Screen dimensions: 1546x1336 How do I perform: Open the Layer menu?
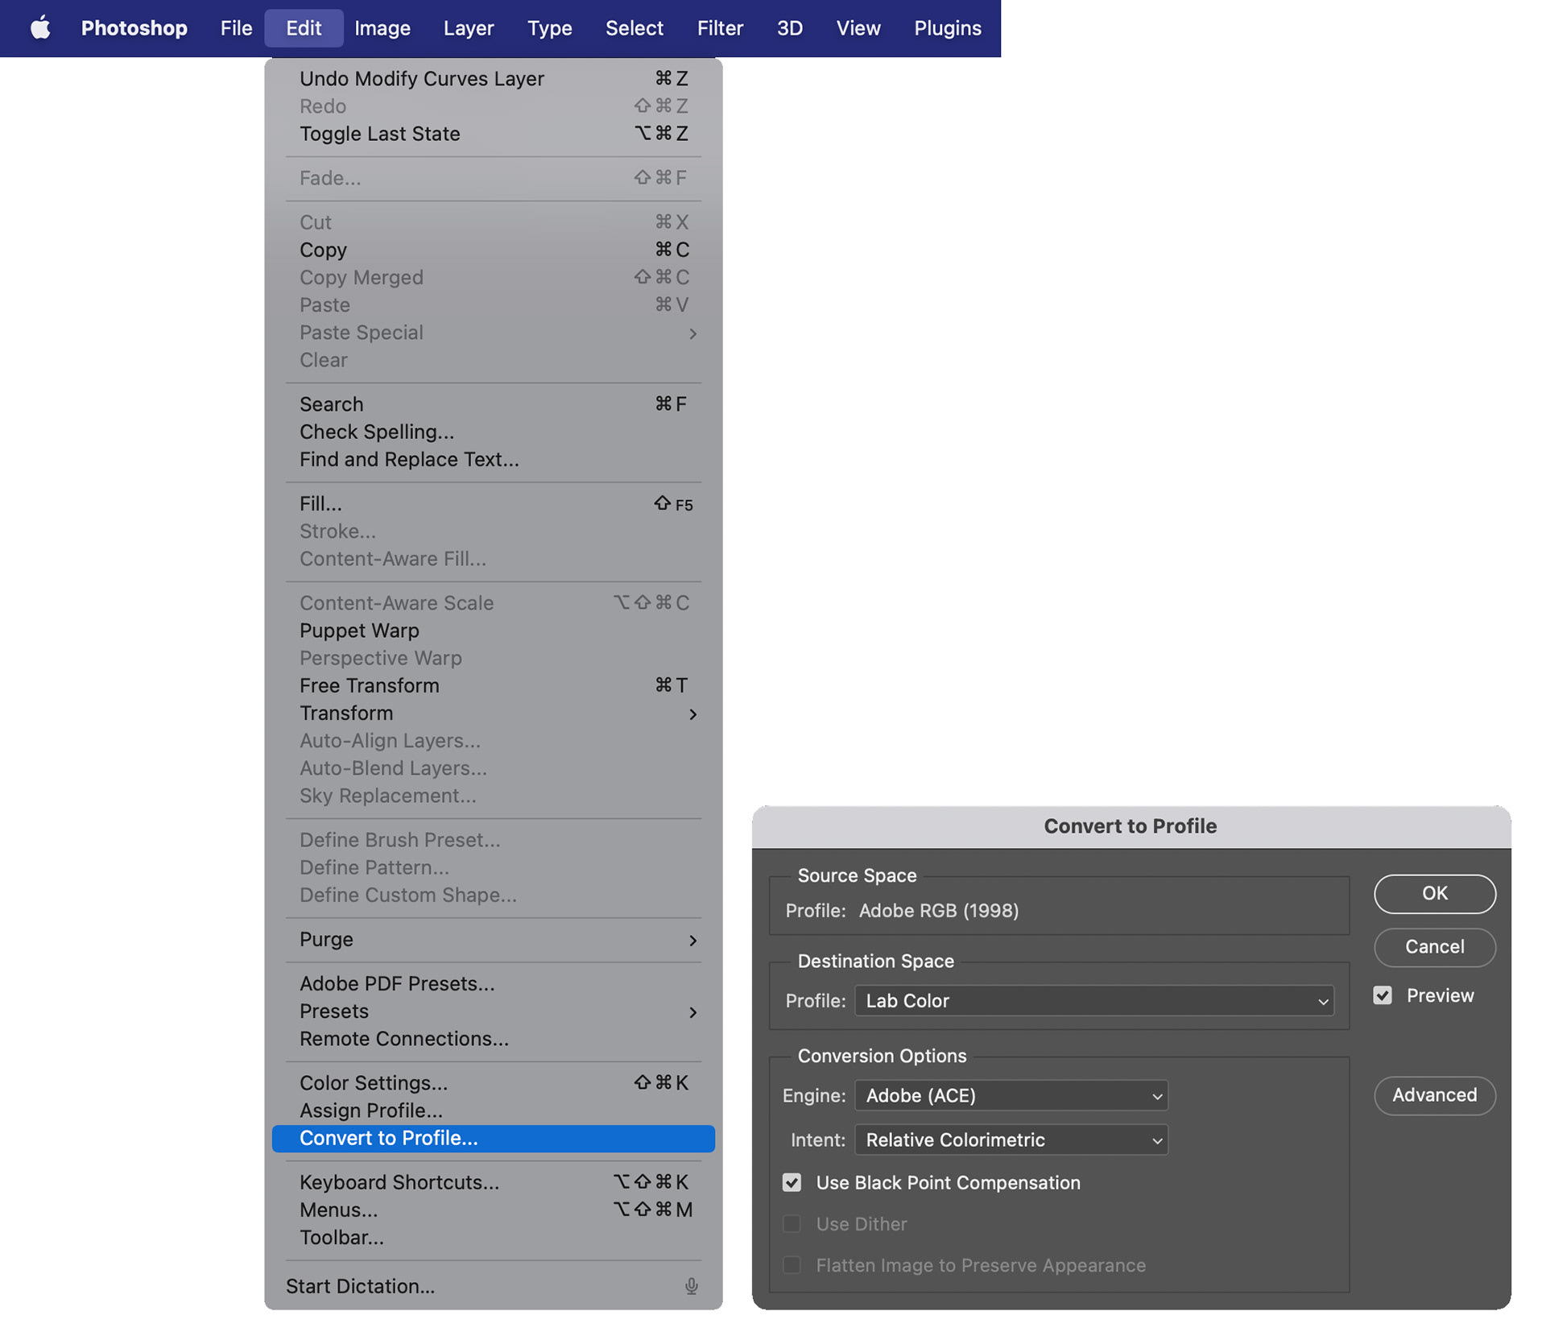click(x=468, y=28)
